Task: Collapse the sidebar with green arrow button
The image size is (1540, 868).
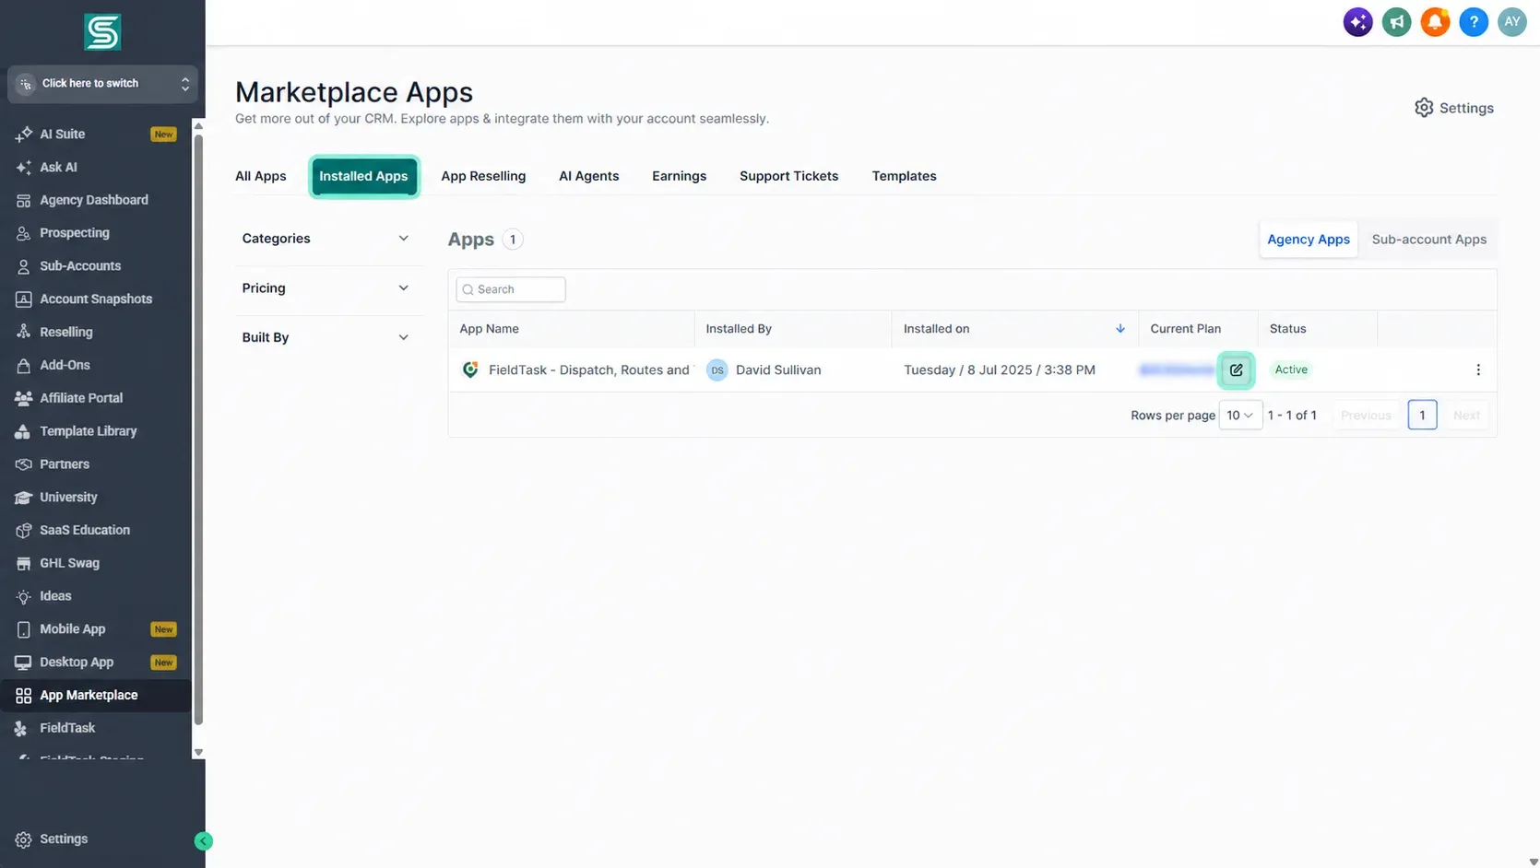Action: pyautogui.click(x=204, y=840)
